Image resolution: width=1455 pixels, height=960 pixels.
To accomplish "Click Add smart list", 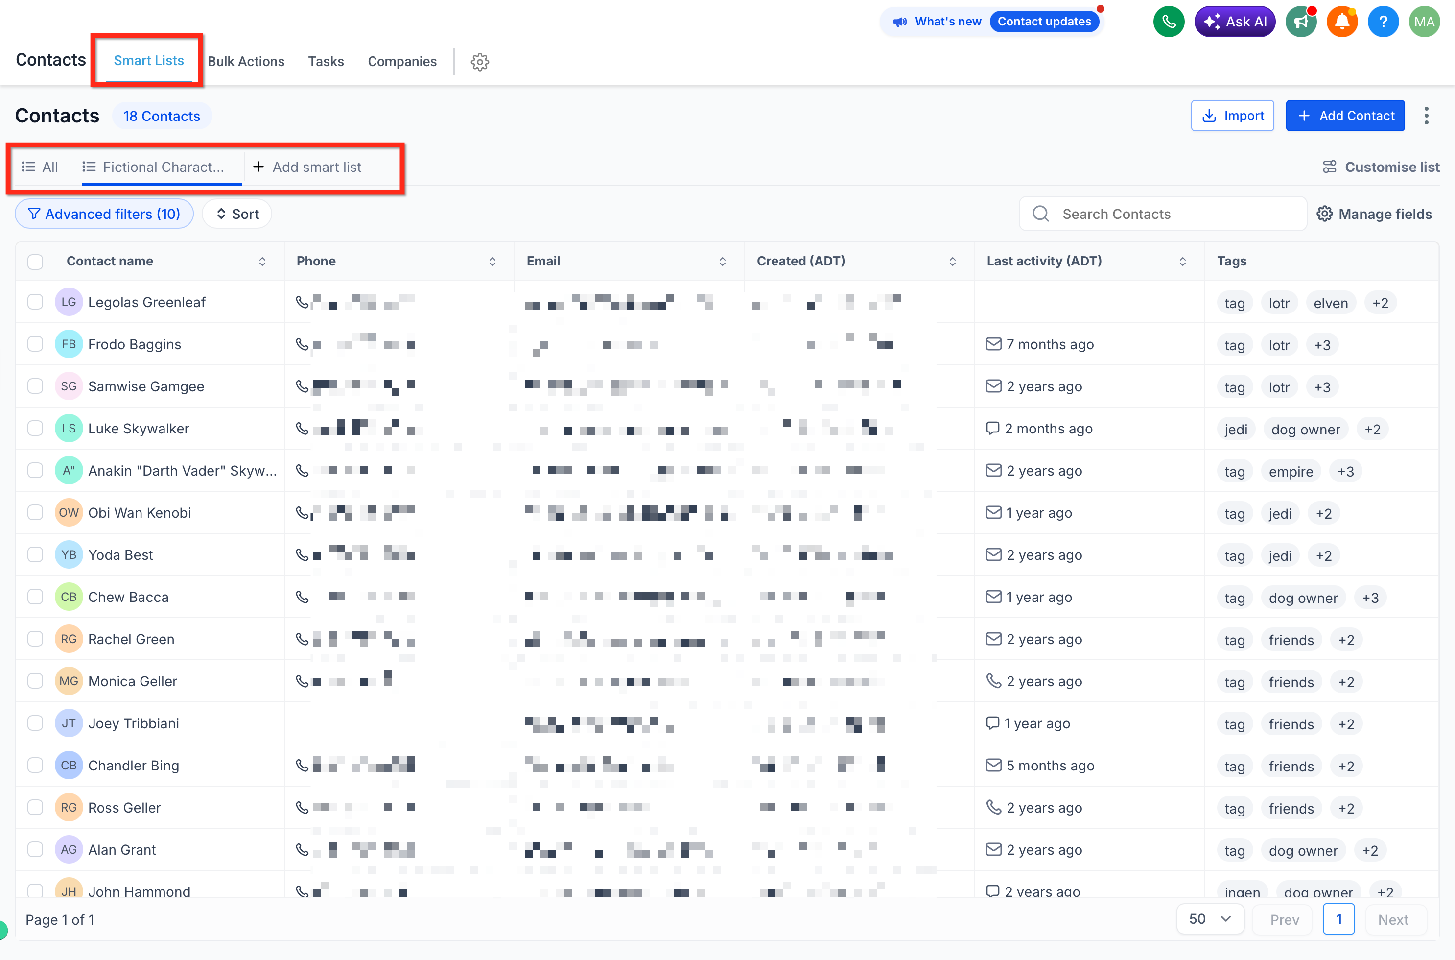I will pyautogui.click(x=307, y=167).
